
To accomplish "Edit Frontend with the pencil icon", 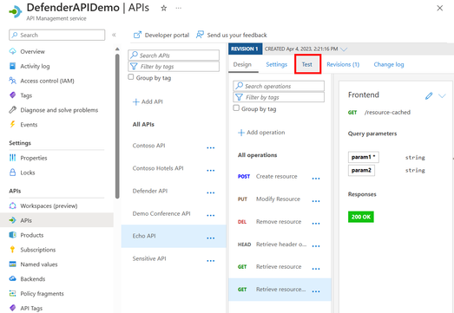I will 429,95.
